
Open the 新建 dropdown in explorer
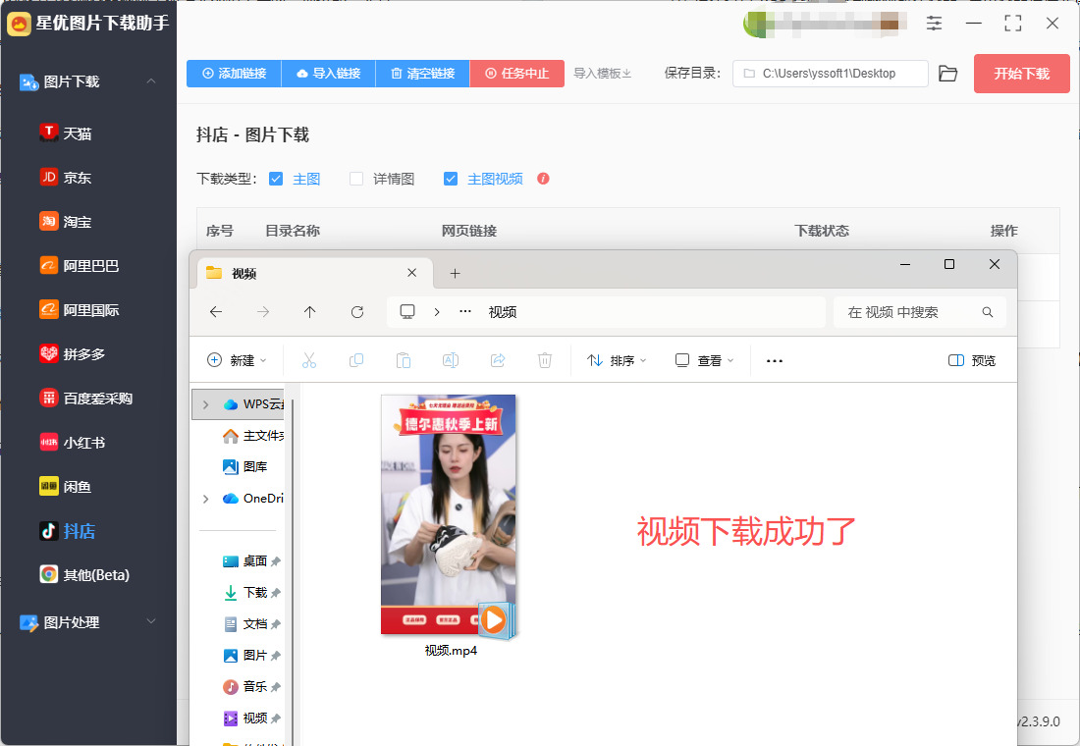click(237, 360)
